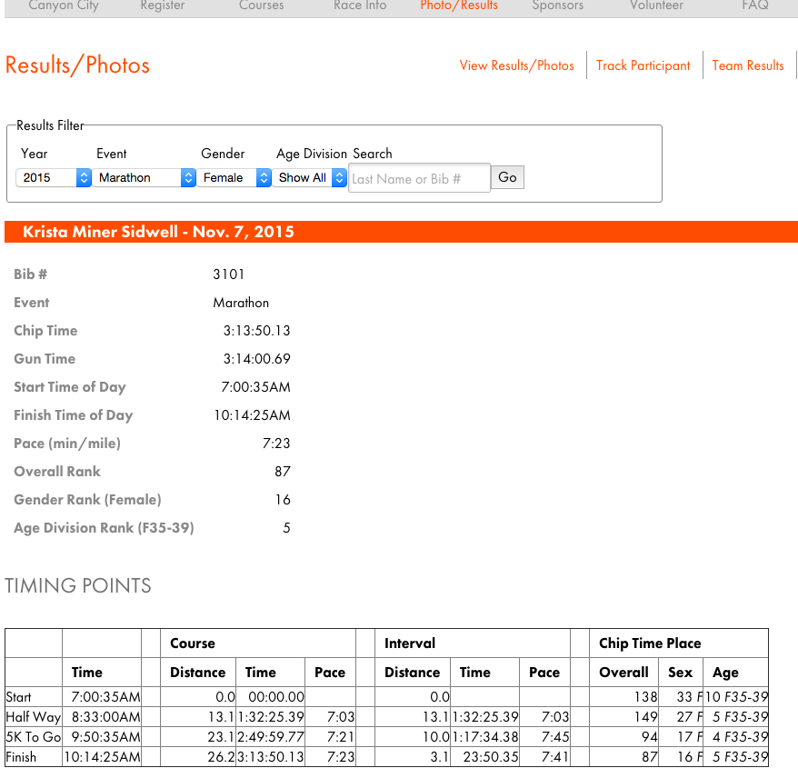Viewport: 798px width, 778px height.
Task: Open the Track Participant link
Action: pyautogui.click(x=643, y=65)
